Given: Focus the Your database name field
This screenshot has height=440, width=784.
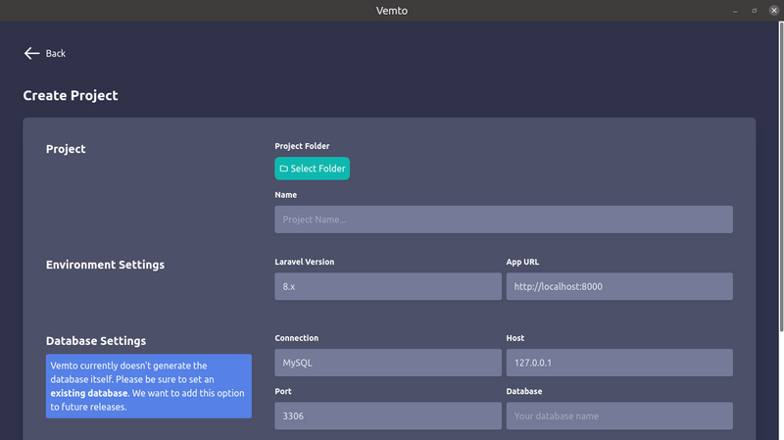Looking at the screenshot, I should 619,416.
